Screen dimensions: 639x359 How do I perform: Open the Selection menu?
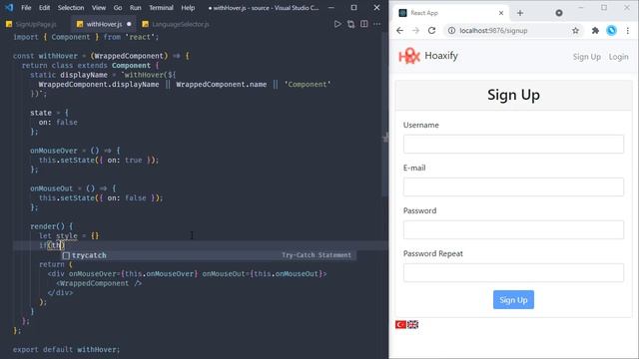pos(71,8)
